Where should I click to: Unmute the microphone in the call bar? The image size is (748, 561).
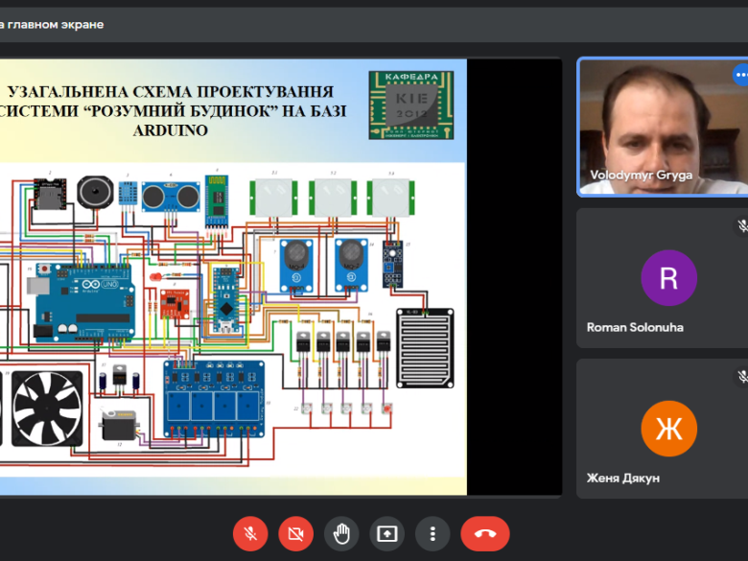coord(250,533)
